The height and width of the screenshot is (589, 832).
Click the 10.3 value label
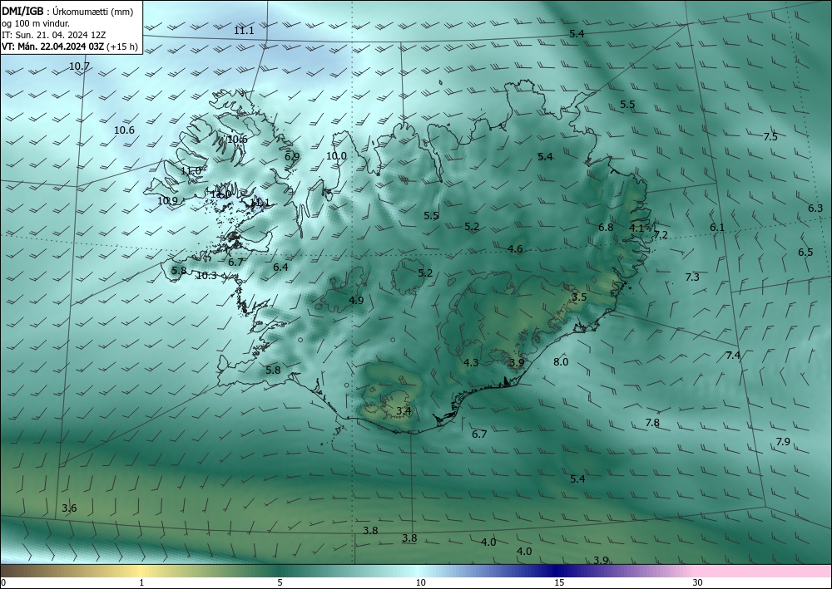[x=206, y=276]
